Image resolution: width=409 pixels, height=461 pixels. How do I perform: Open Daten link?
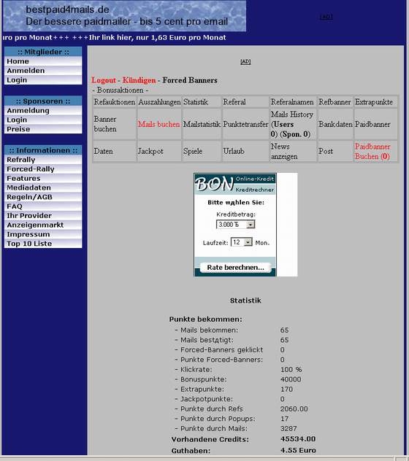(104, 151)
